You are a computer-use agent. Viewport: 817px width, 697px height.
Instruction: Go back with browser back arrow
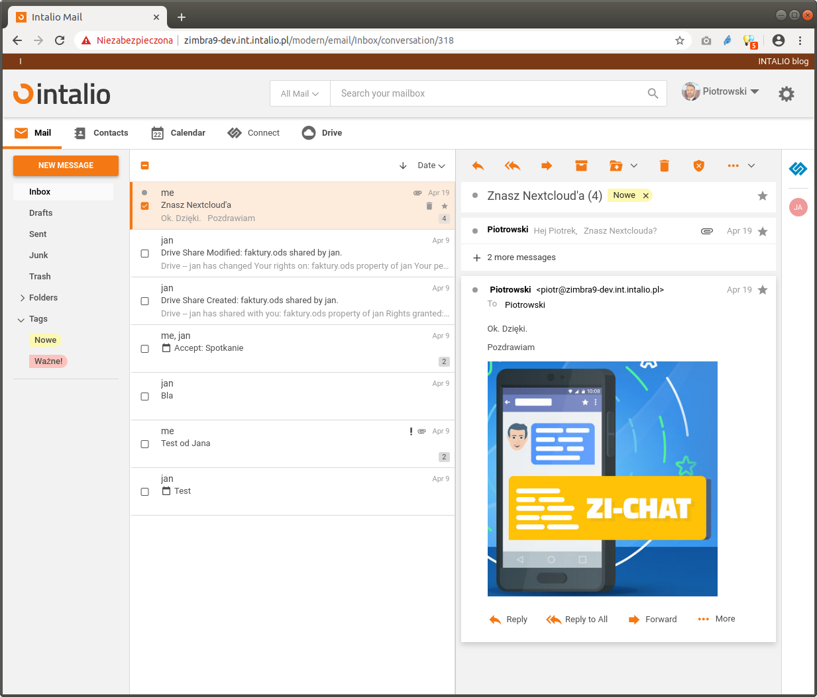pyautogui.click(x=17, y=40)
